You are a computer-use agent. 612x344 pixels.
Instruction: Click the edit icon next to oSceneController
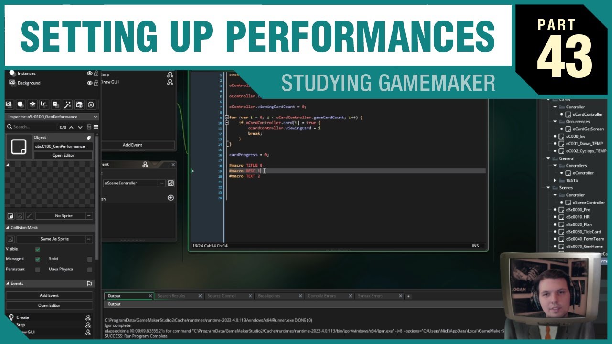point(171,183)
